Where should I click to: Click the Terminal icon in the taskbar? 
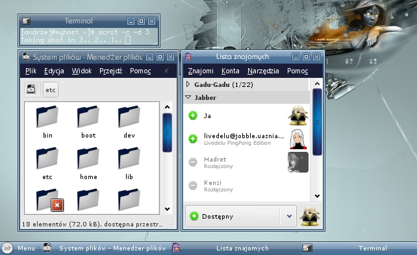(x=307, y=248)
